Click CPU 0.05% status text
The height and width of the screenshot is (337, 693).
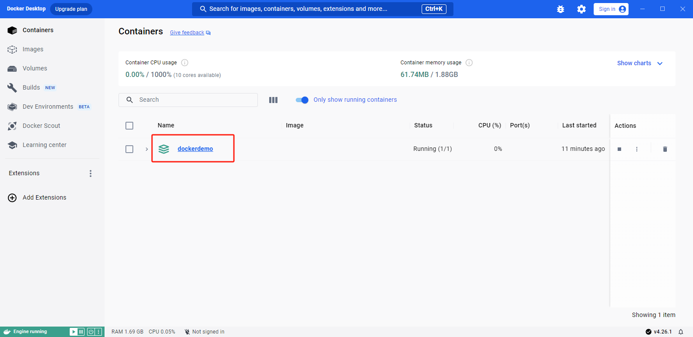tap(162, 332)
